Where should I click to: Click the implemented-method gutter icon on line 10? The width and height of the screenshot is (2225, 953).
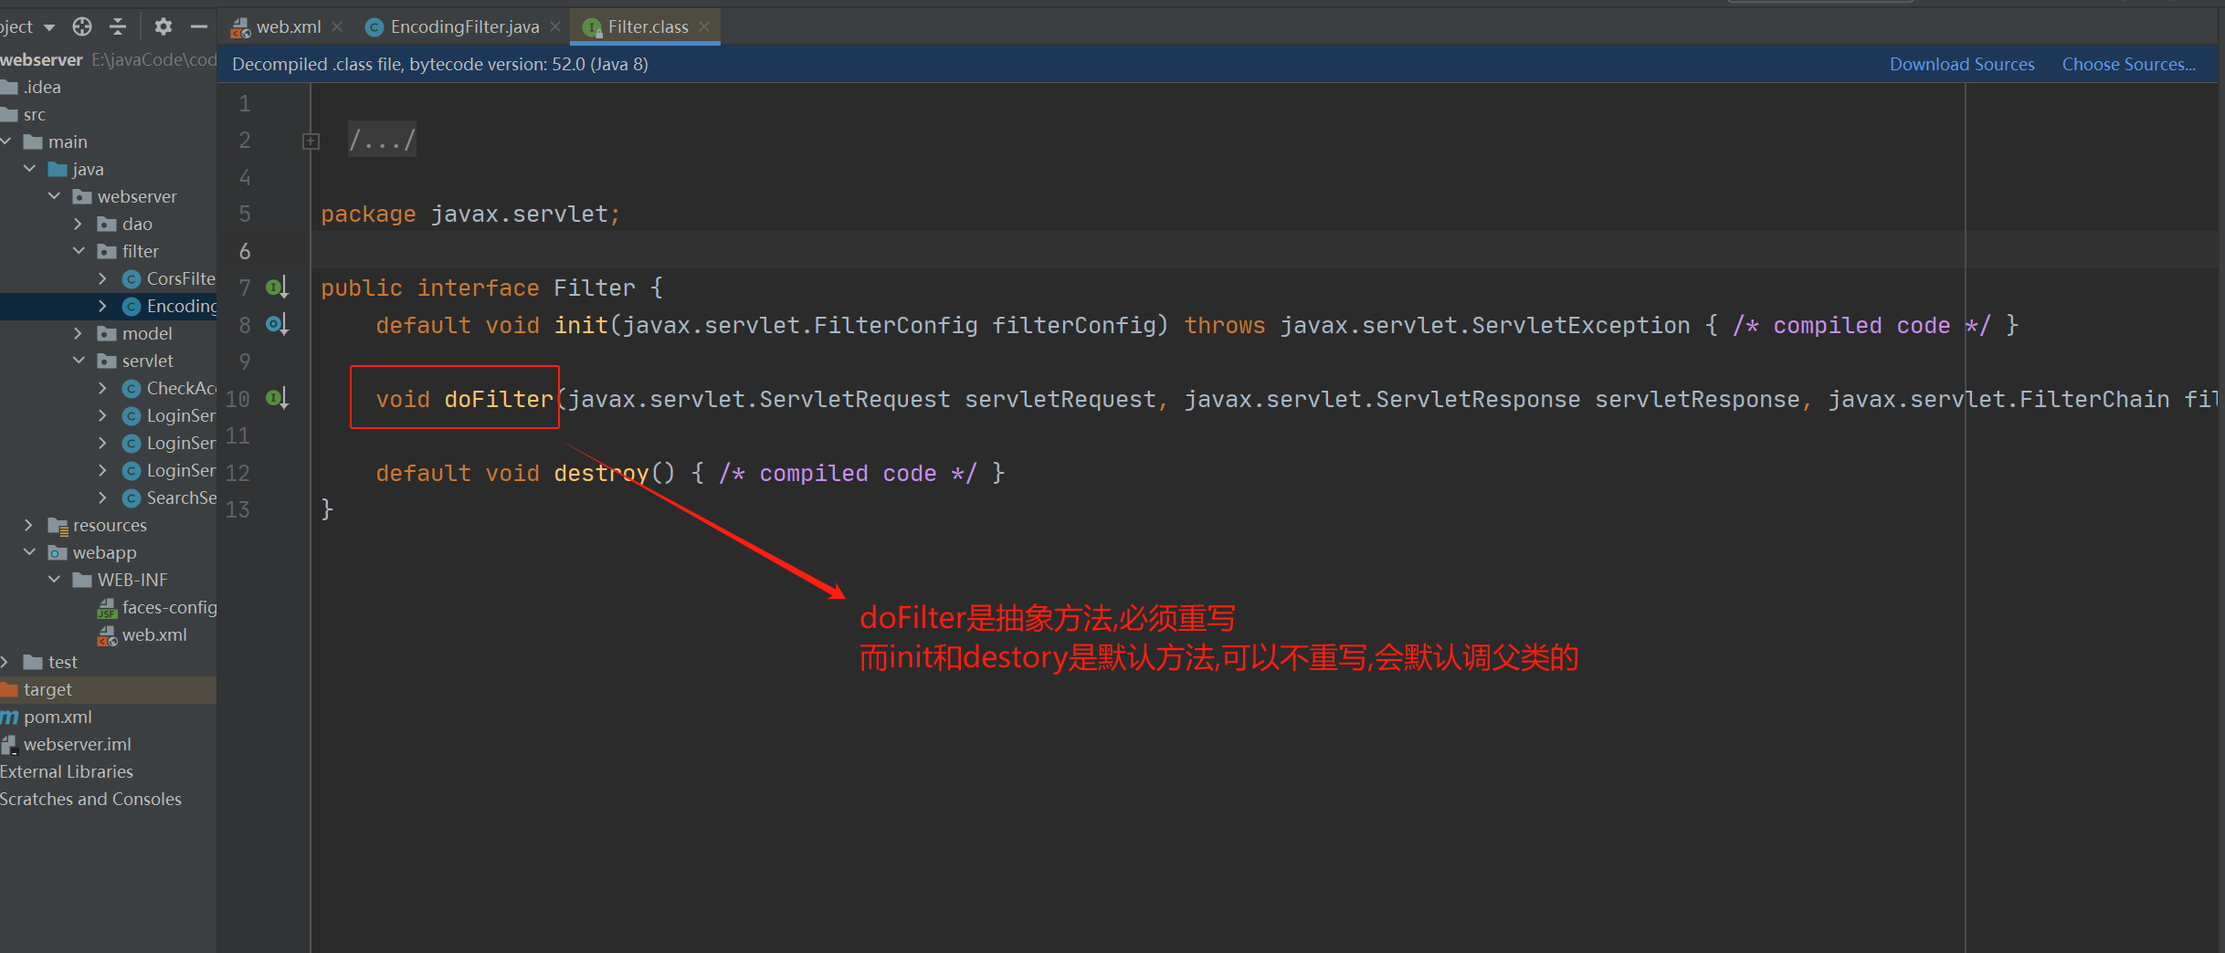coord(277,398)
